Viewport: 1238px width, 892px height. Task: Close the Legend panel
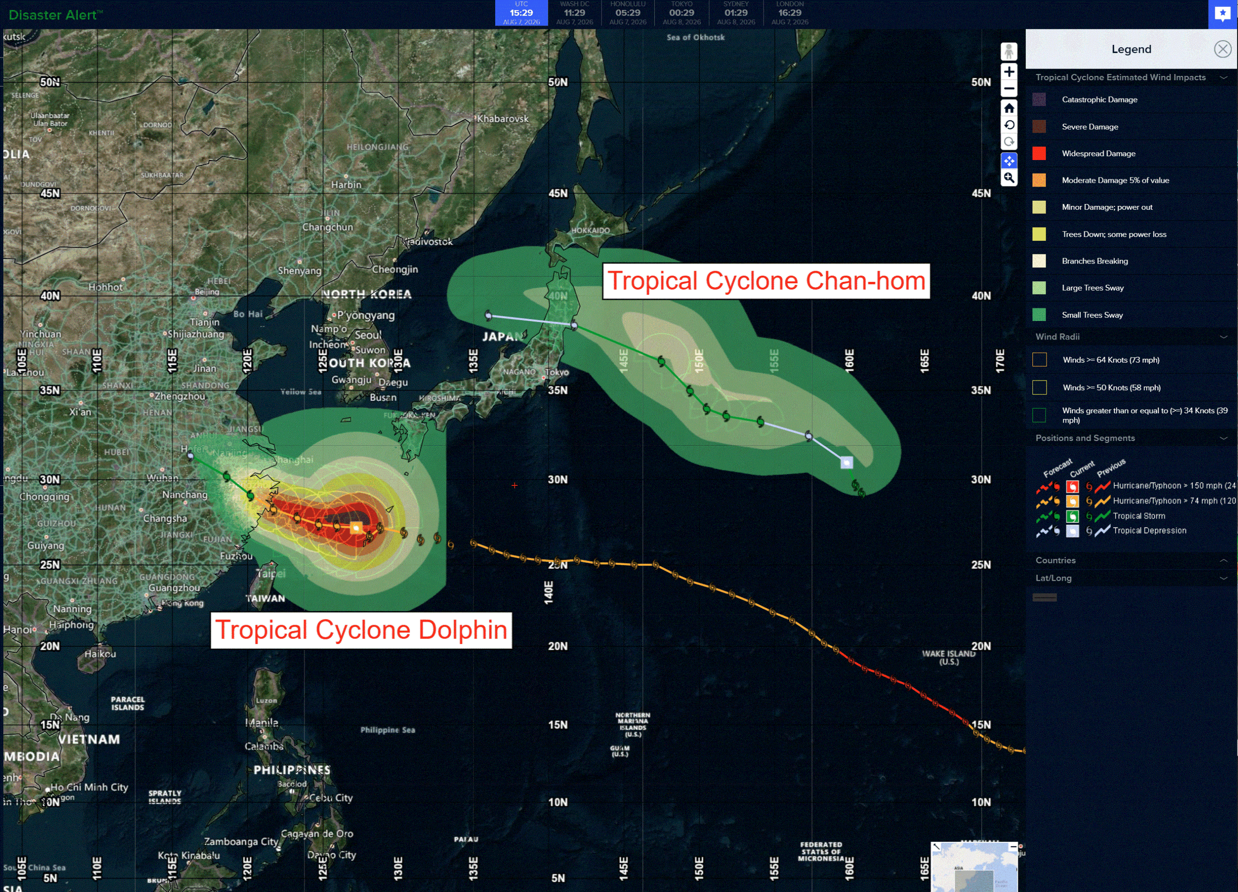pos(1222,49)
